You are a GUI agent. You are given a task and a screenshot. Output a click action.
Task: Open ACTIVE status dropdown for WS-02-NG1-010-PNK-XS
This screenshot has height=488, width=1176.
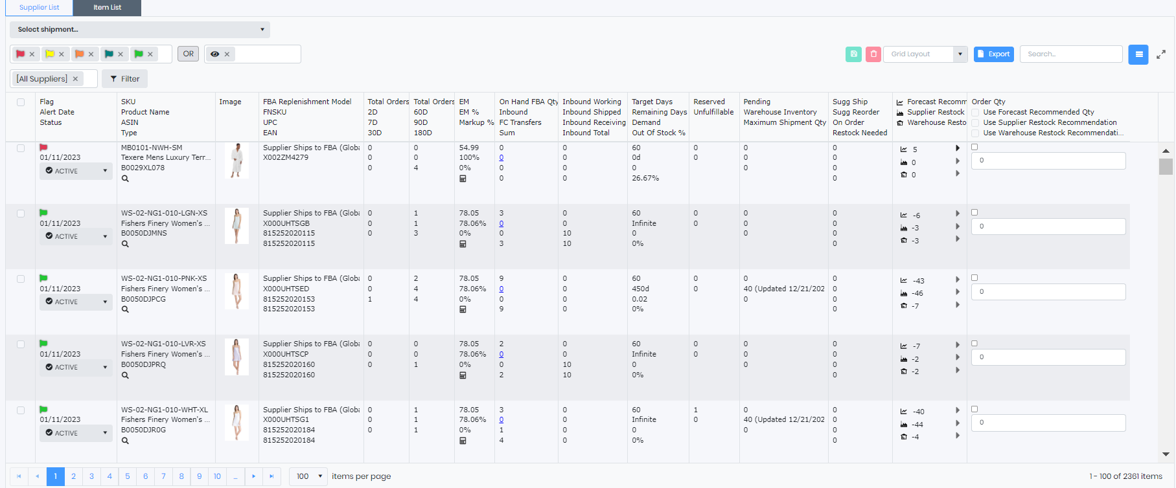(76, 302)
